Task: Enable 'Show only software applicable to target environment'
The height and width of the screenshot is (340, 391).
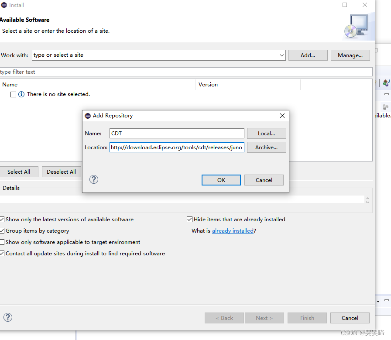Action: pos(2,242)
